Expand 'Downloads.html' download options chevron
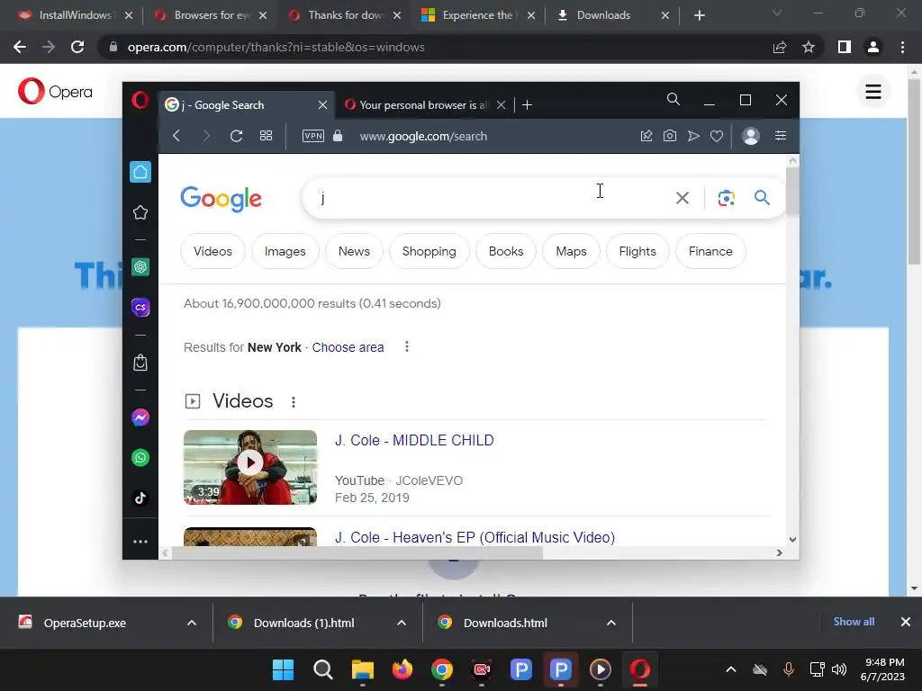Viewport: 922px width, 691px height. (611, 623)
